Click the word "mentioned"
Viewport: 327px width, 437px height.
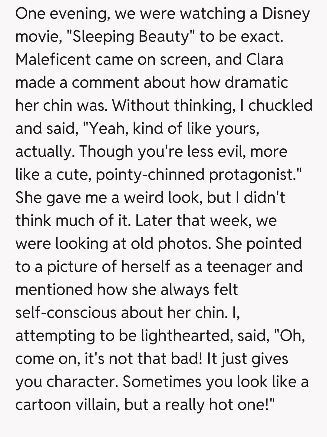pos(54,289)
